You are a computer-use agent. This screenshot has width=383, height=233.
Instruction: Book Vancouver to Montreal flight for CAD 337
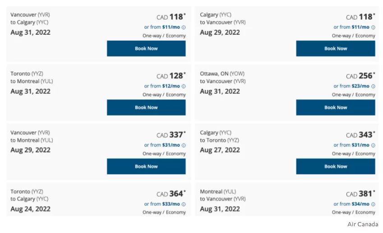pos(146,166)
